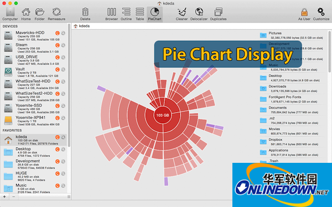Screen dimensions: 332x207
Task: Click the Computer toolbar icon
Action: pos(10,14)
